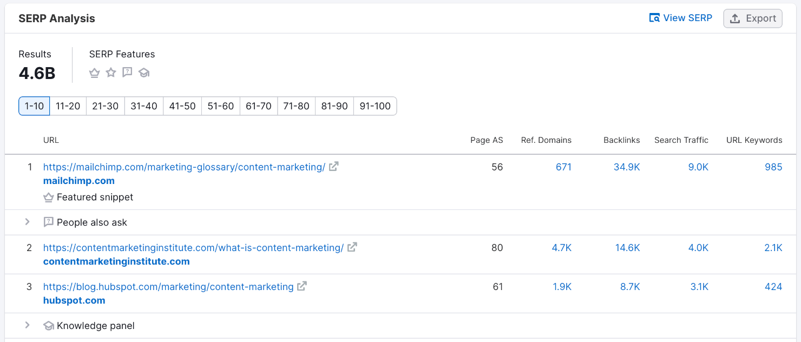The width and height of the screenshot is (801, 342).
Task: Click the People also ask icon in SERP Features
Action: [127, 73]
